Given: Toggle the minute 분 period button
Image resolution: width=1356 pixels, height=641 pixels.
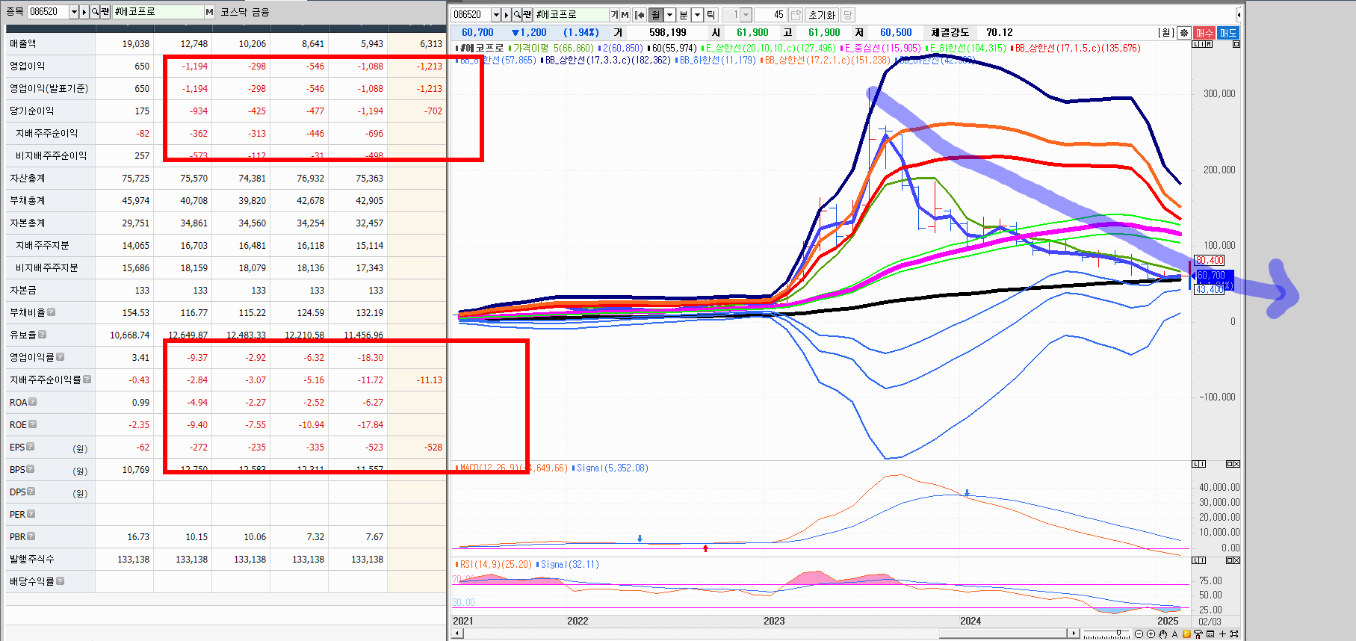Looking at the screenshot, I should 684,15.
